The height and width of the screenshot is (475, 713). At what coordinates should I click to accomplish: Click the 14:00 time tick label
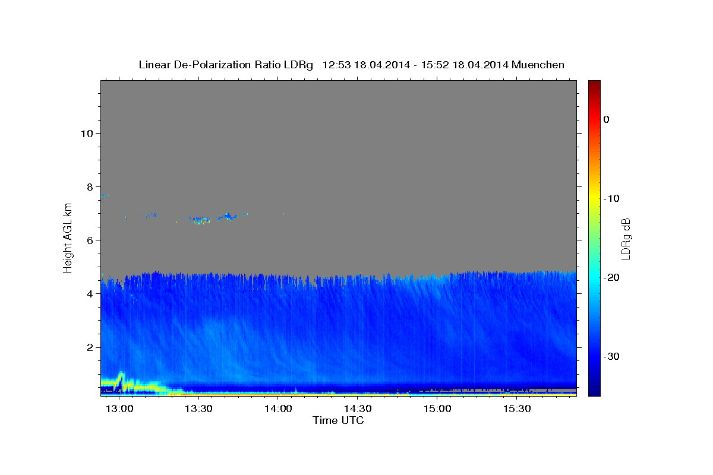point(278,409)
